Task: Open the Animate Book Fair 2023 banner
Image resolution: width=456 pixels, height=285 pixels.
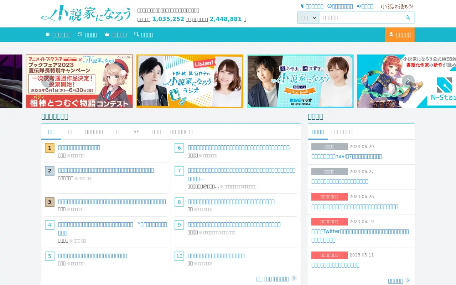Action: tap(79, 81)
